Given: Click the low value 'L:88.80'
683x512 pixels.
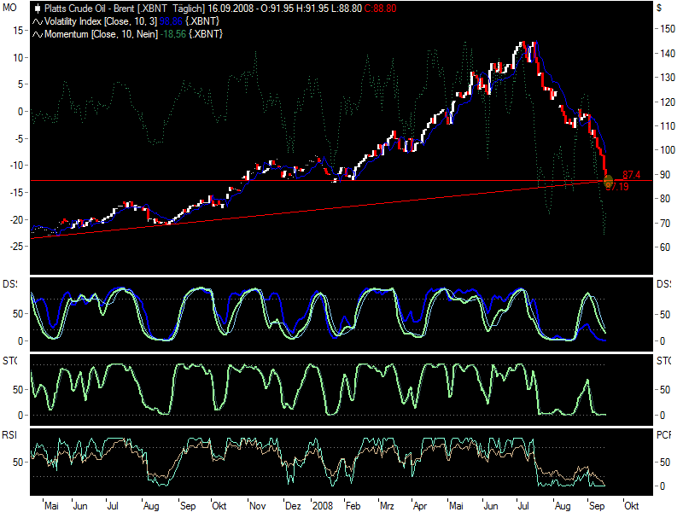Looking at the screenshot, I should click(x=347, y=9).
